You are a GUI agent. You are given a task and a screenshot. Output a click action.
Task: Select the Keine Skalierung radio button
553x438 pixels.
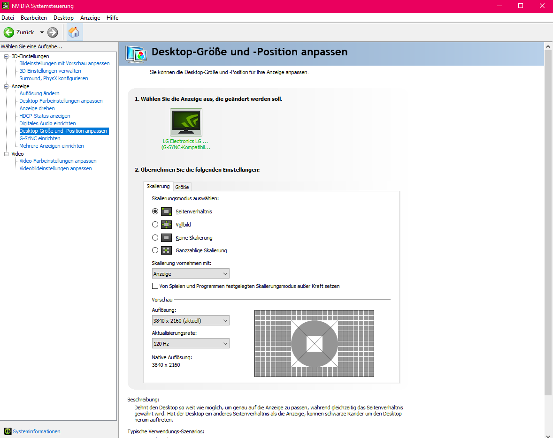[155, 237]
